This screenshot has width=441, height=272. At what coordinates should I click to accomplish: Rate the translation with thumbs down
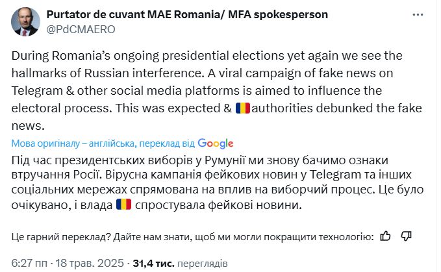tap(407, 236)
